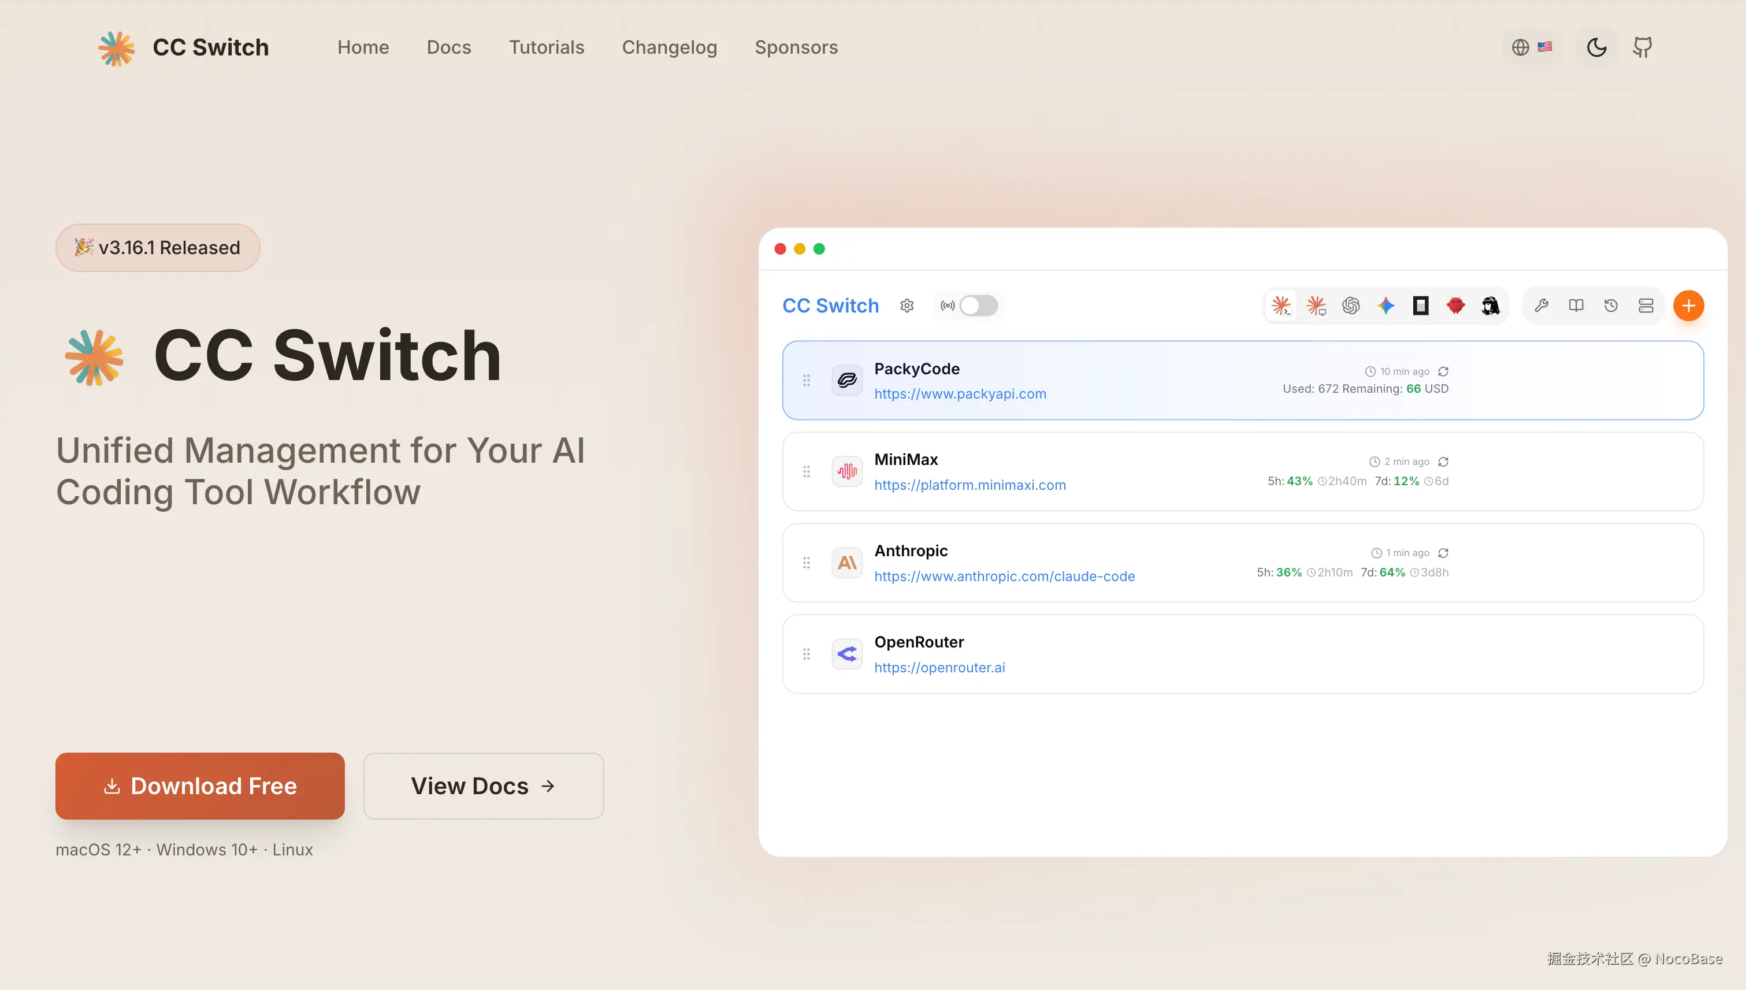This screenshot has height=990, width=1746.
Task: Open Tutorials in navigation
Action: [x=546, y=47]
